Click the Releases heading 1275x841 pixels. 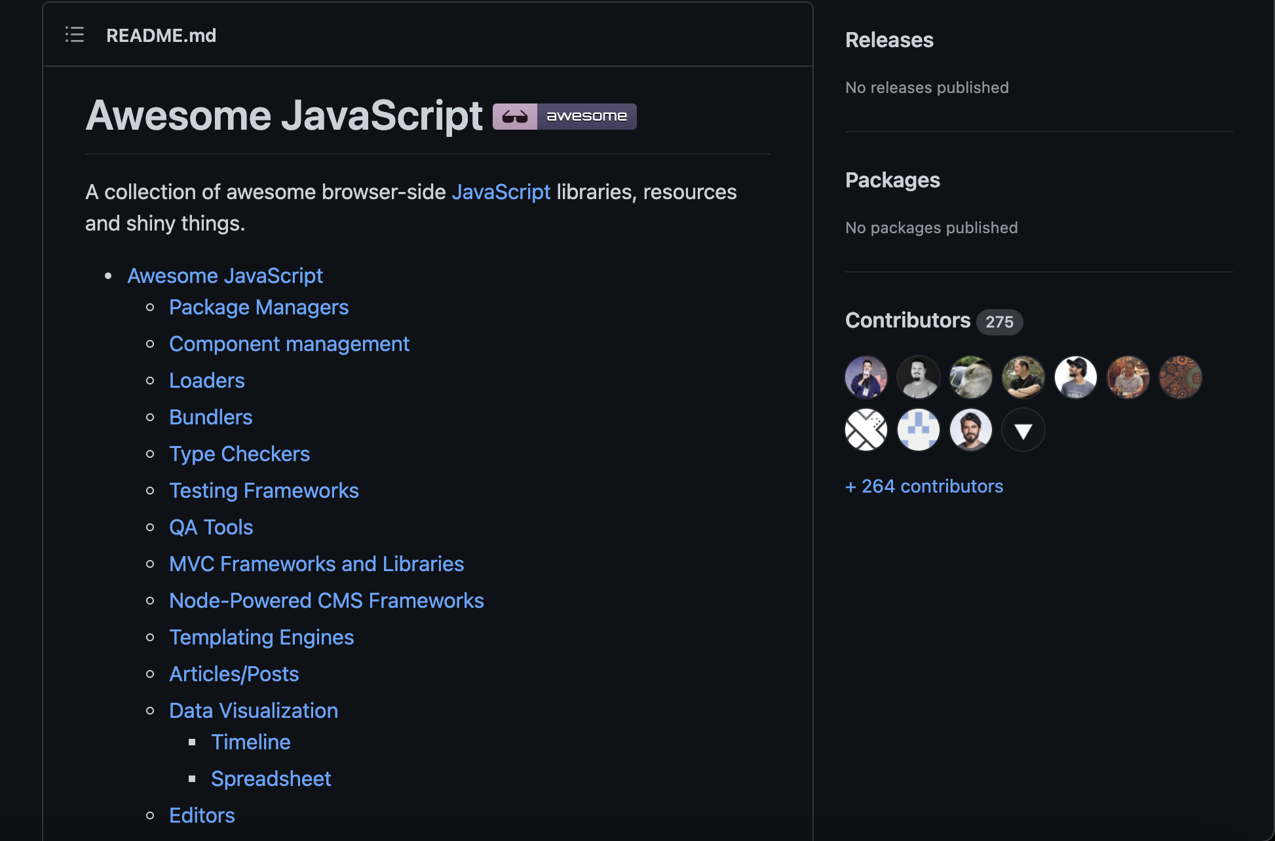[889, 40]
